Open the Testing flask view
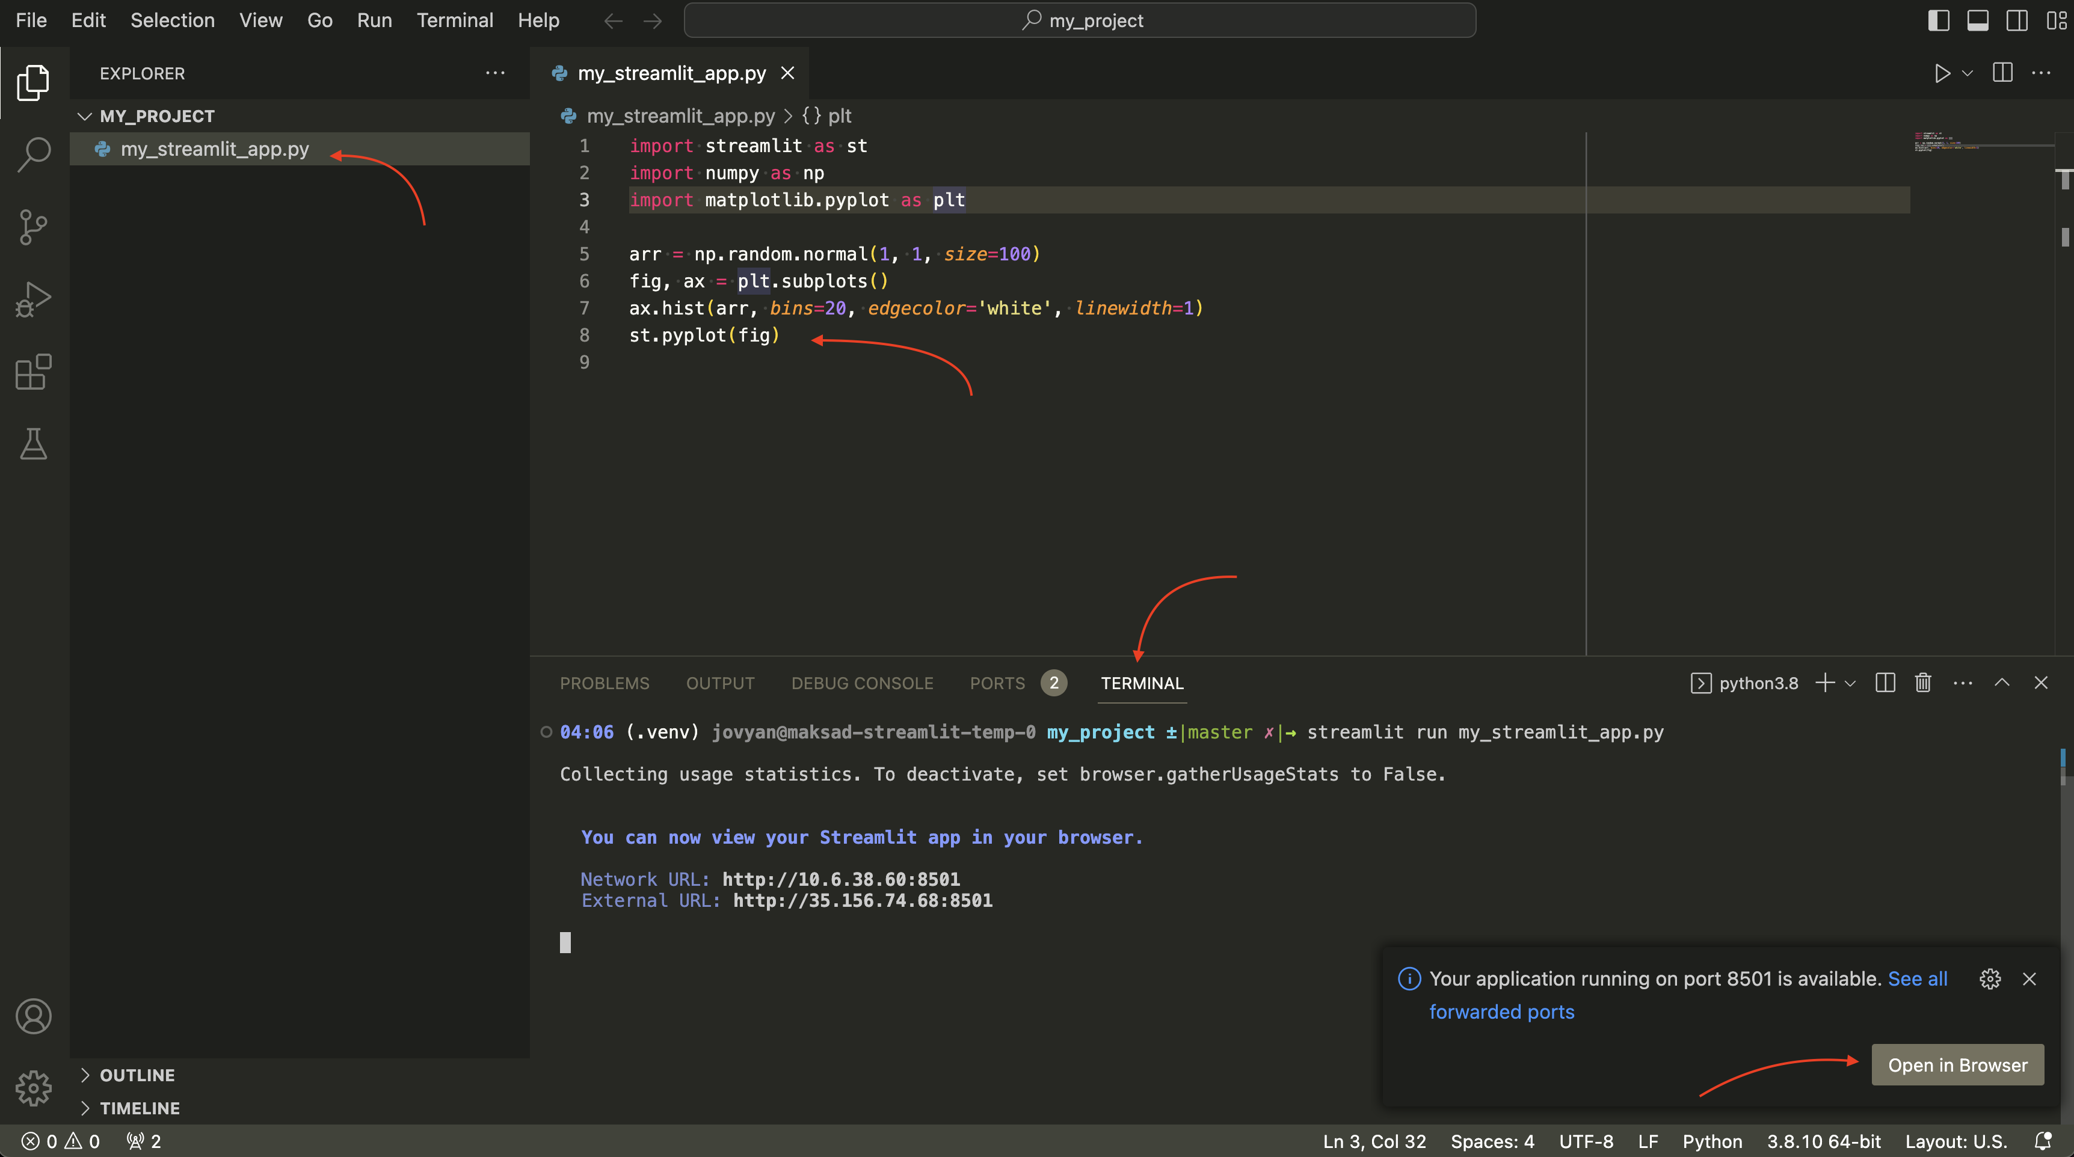2074x1157 pixels. coord(33,444)
